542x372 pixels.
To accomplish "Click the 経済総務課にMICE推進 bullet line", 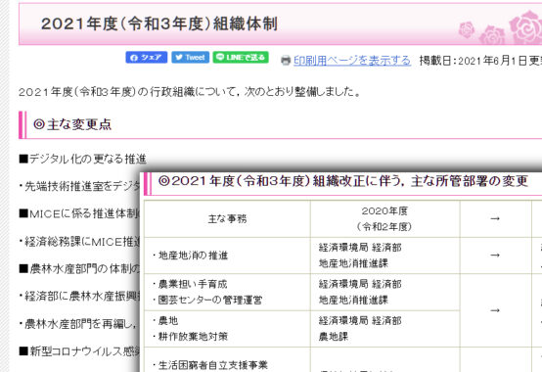I will click(x=79, y=242).
